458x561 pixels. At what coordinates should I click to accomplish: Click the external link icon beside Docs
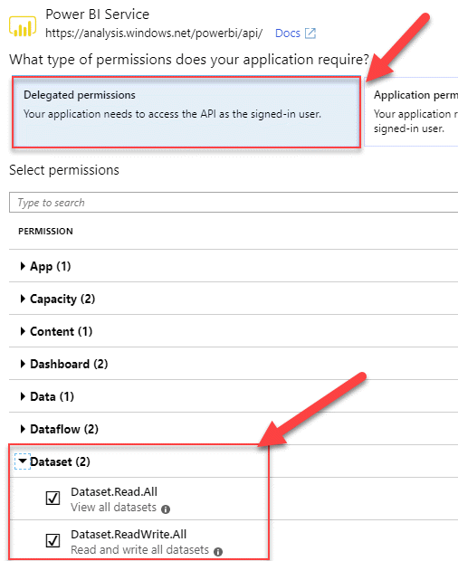click(x=310, y=33)
